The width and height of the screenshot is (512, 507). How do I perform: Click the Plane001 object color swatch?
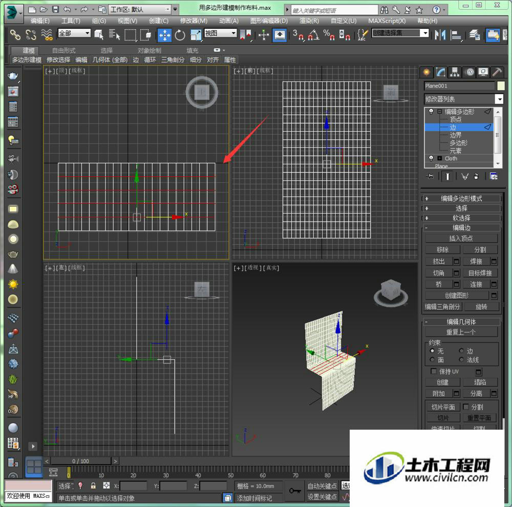[500, 86]
